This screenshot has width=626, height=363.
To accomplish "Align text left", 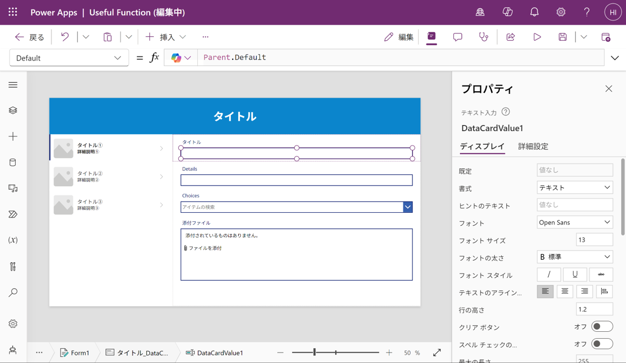I will (x=545, y=291).
